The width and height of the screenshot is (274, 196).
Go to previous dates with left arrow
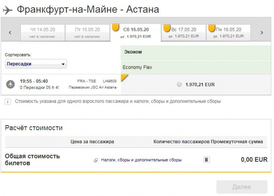(x=10, y=32)
